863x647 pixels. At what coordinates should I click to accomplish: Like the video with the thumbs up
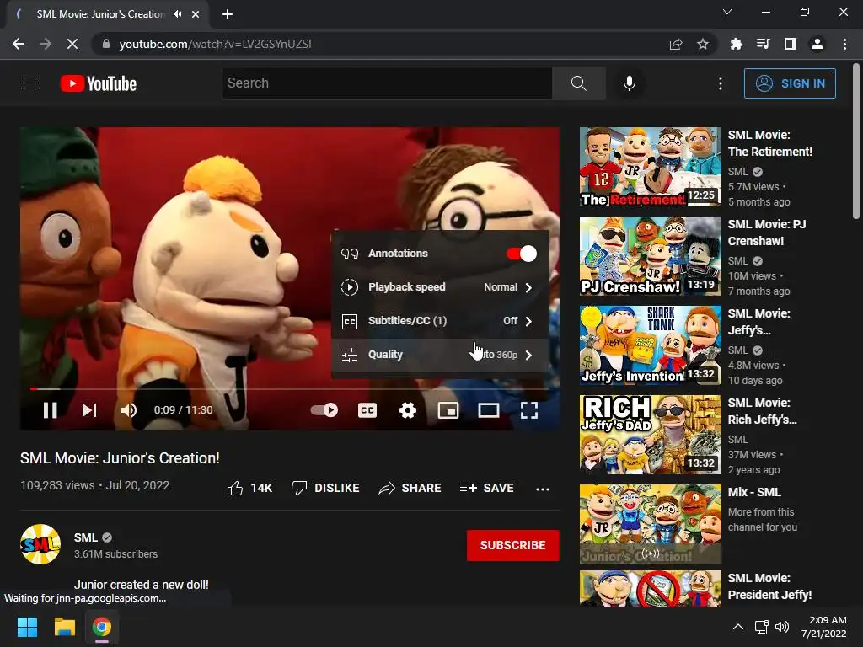click(249, 488)
